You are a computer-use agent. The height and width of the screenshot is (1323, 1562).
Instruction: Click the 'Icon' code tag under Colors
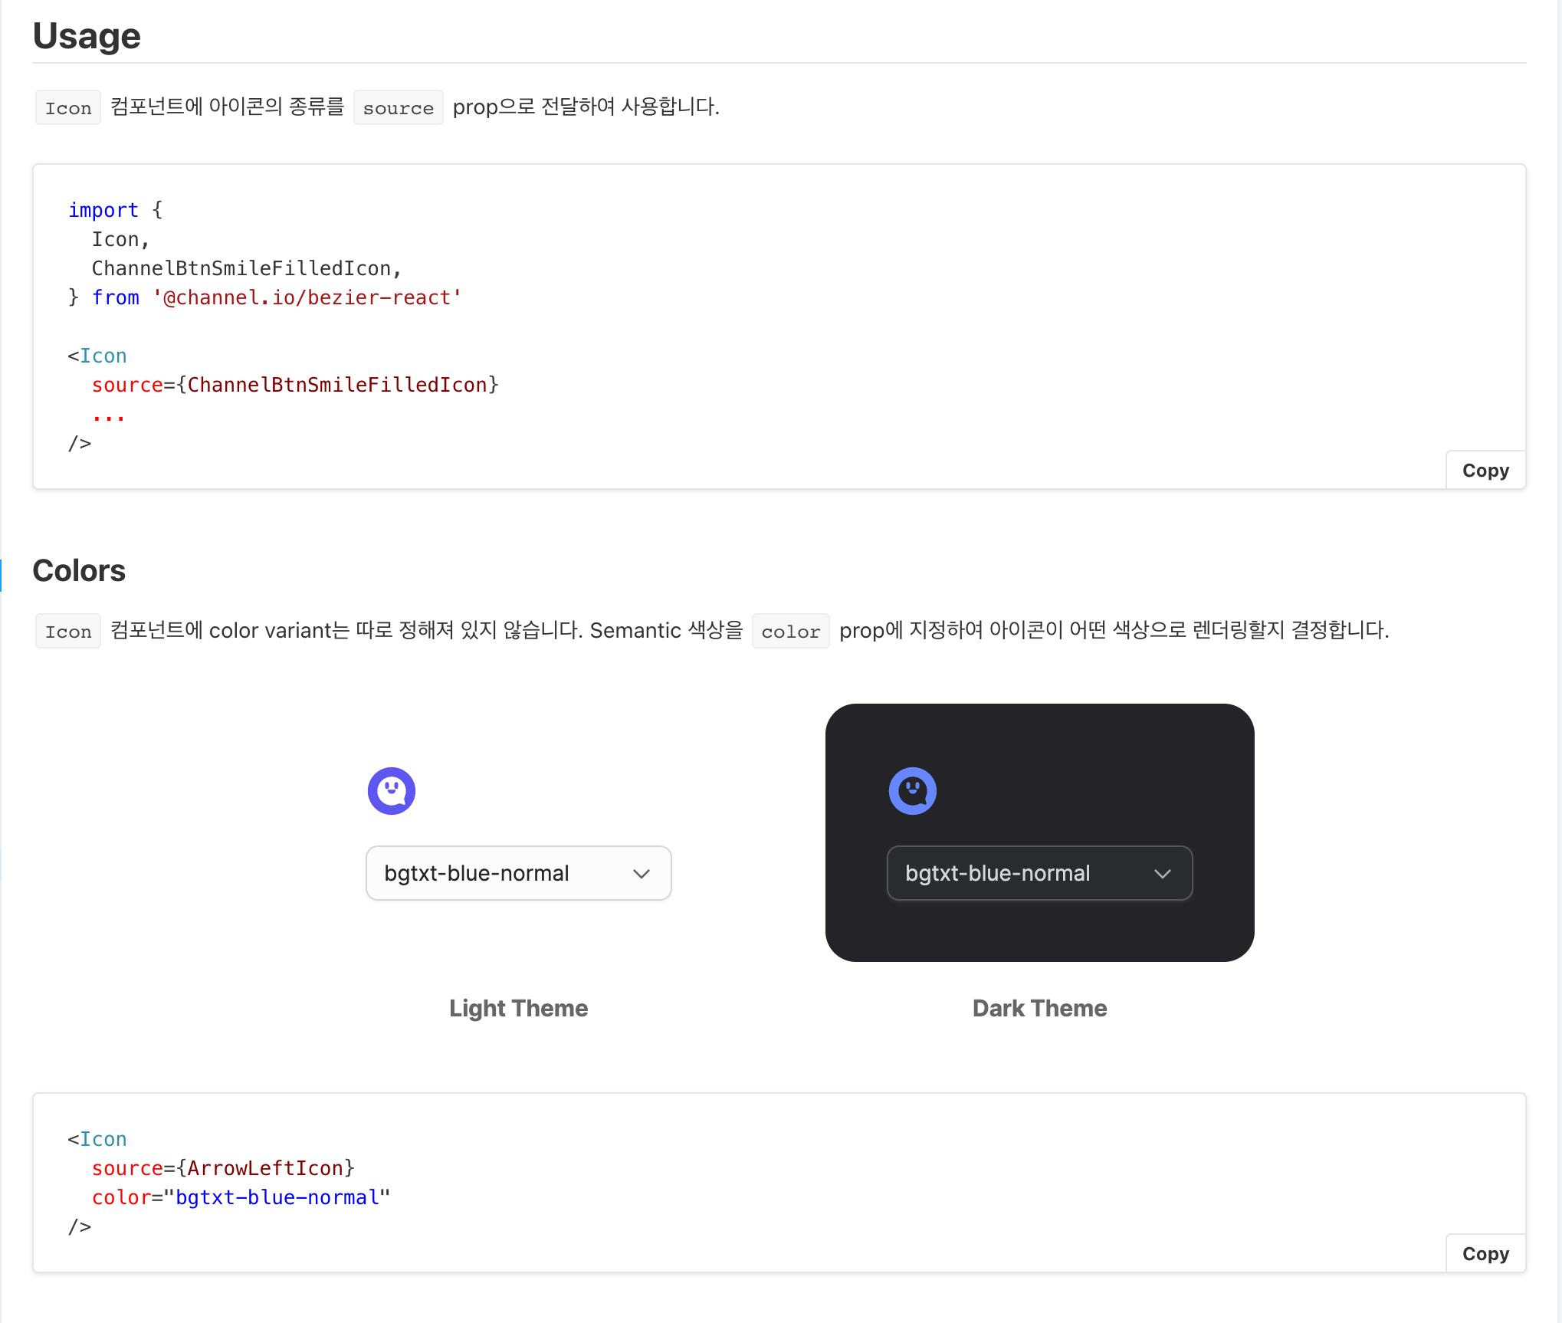pyautogui.click(x=68, y=632)
